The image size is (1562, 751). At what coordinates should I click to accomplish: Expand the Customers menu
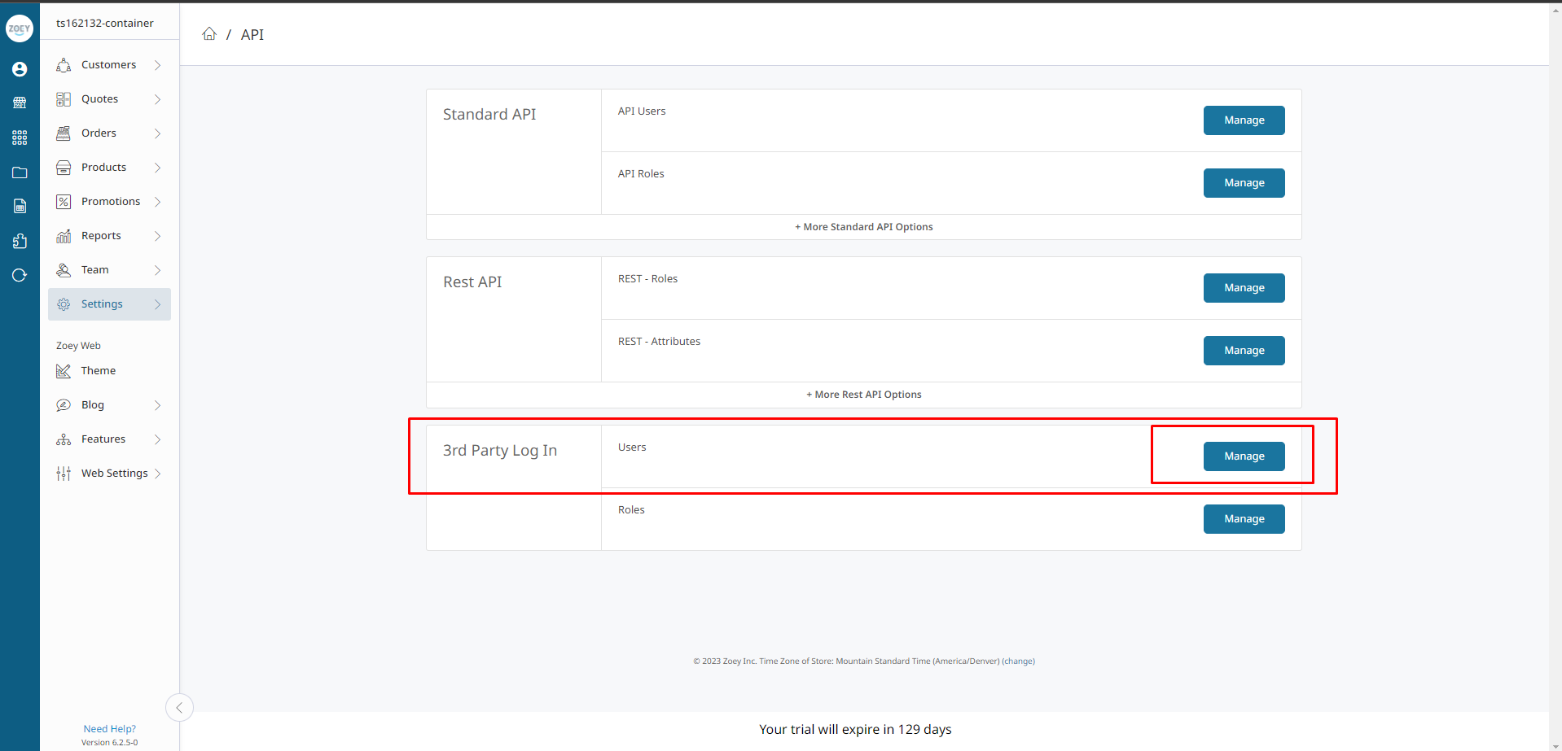[x=110, y=64]
